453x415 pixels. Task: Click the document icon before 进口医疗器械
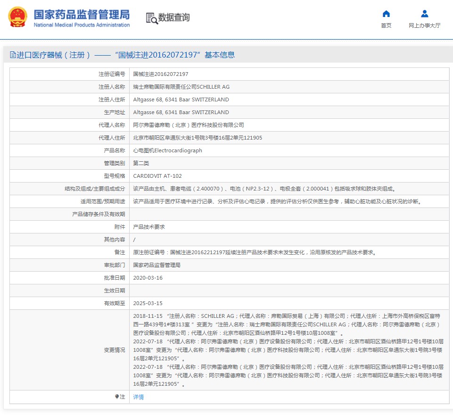13,55
